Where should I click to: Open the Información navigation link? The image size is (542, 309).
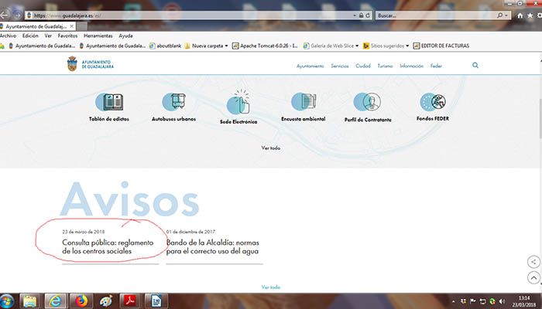click(x=411, y=66)
